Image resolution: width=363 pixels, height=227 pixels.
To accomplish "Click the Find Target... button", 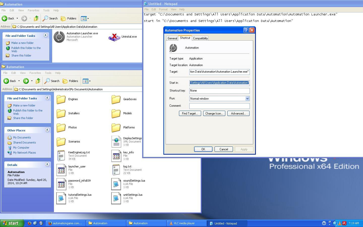I will pyautogui.click(x=190, y=113).
